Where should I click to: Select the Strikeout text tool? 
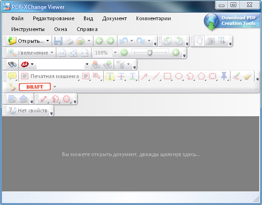(121, 76)
